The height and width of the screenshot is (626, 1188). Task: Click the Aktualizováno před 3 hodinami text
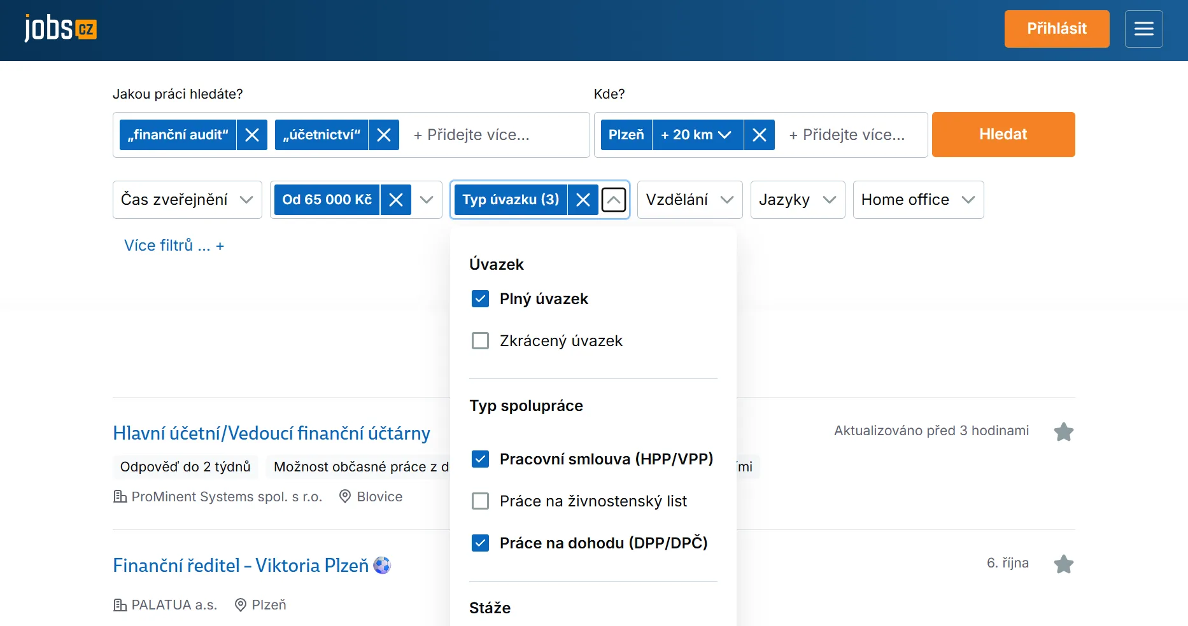pos(931,431)
